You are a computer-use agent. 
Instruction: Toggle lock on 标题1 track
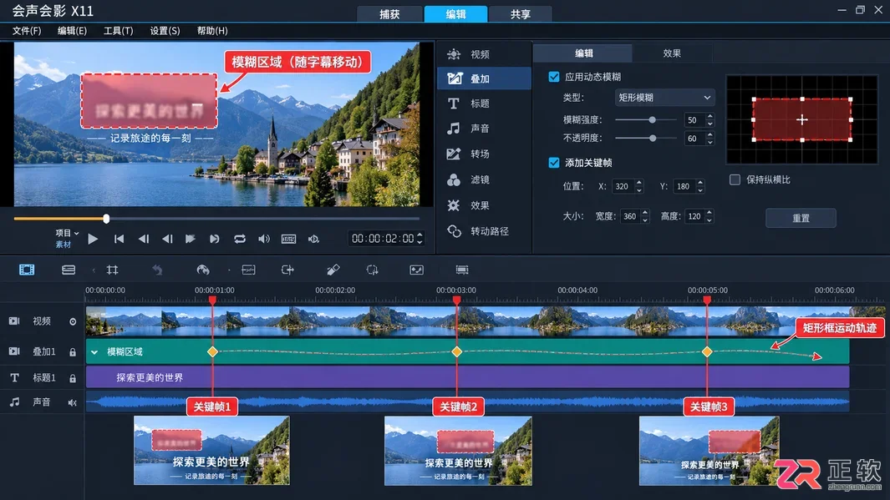pos(73,378)
